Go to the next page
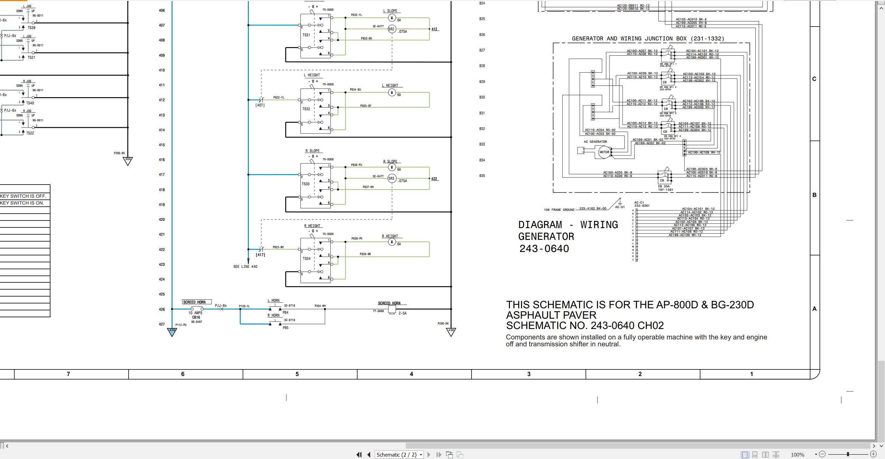Viewport: 885px width, 459px height. (429, 455)
